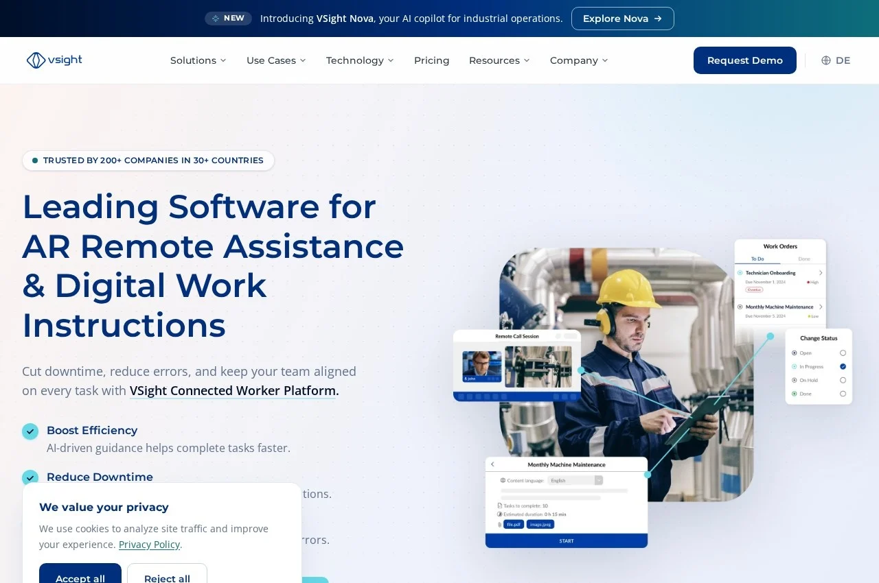Select the In Progress status radio
The image size is (879, 583).
[843, 366]
